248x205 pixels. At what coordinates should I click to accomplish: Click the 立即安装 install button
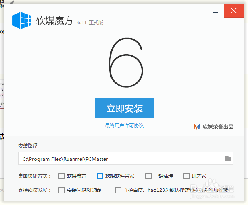125,108
